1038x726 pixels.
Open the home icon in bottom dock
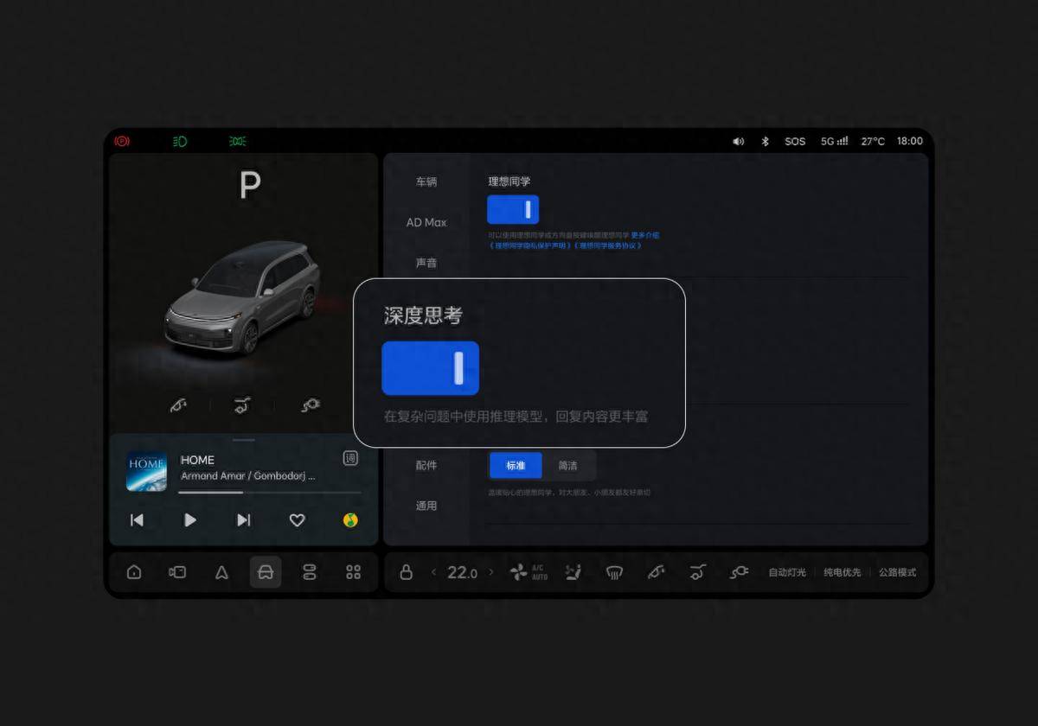134,572
